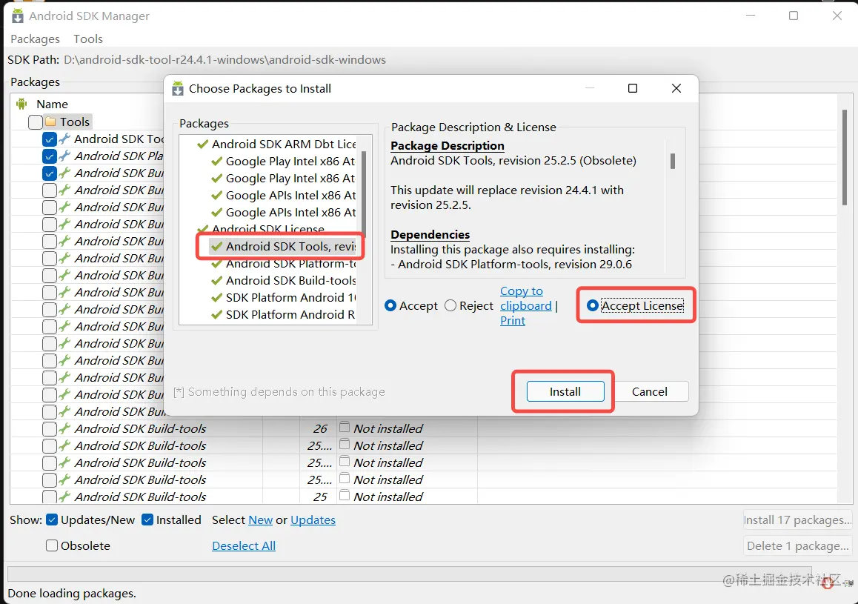Enable the Obsolete checkbox
The height and width of the screenshot is (604, 858).
coord(52,545)
